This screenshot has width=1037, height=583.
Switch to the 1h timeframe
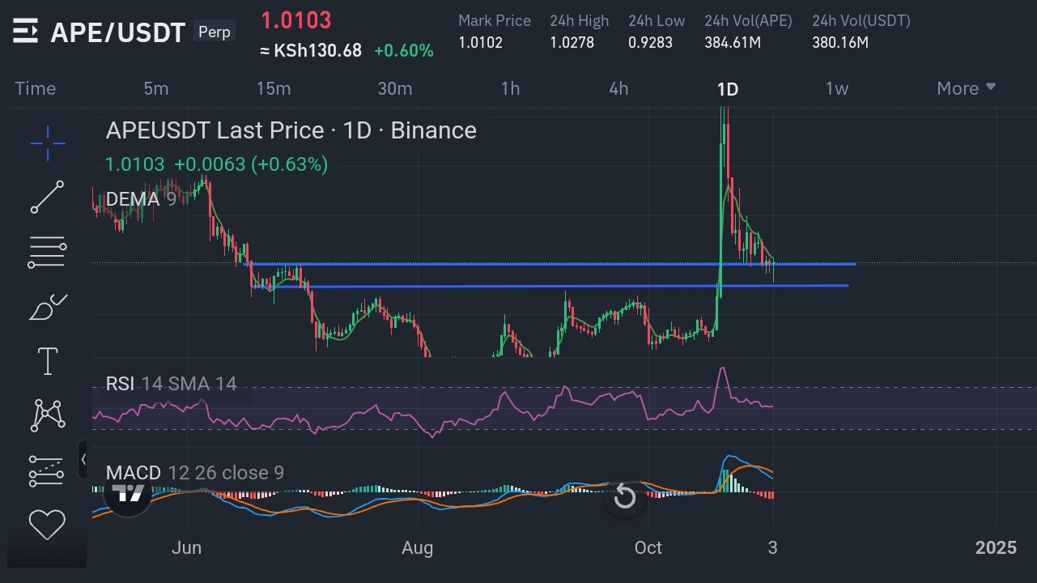coord(510,88)
